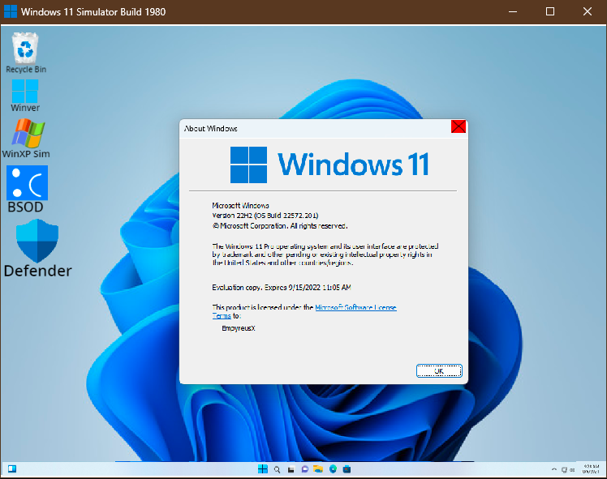Close the About Windows dialog with red X
Image resolution: width=607 pixels, height=479 pixels.
(x=458, y=126)
